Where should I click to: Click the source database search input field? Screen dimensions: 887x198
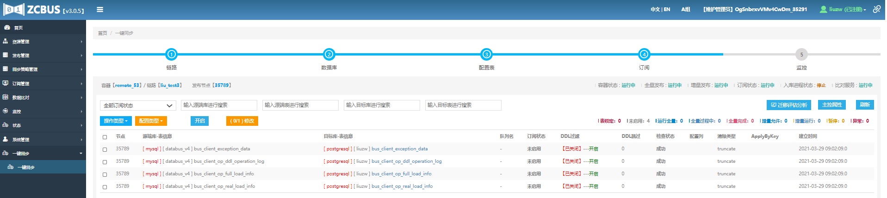(x=219, y=105)
